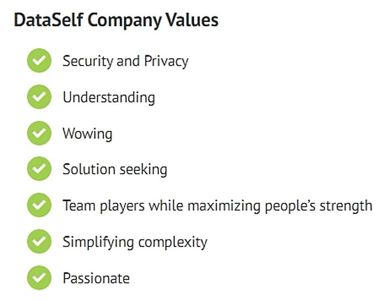Image resolution: width=384 pixels, height=301 pixels.
Task: Click the green checkmark next to Passionate
Action: coord(39,277)
